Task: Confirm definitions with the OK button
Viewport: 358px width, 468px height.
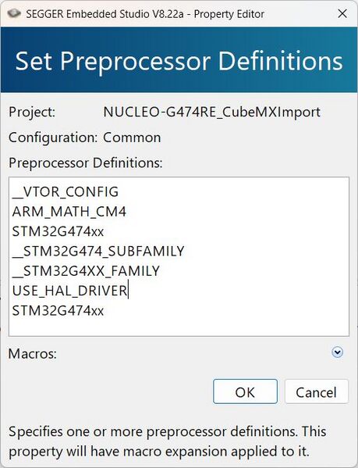Action: (x=245, y=391)
